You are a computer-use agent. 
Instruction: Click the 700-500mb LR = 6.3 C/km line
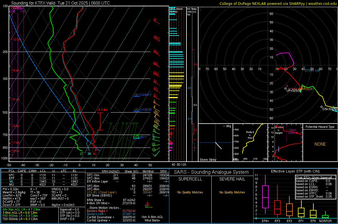coord(20,219)
